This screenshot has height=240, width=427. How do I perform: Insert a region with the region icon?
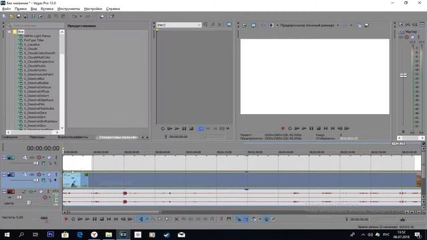point(228,219)
